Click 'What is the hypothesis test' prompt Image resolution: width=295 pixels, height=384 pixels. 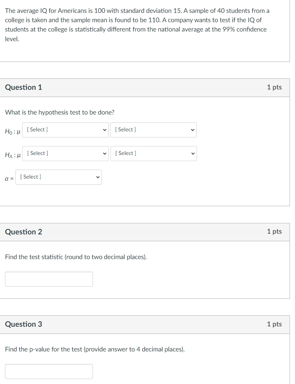coord(60,112)
